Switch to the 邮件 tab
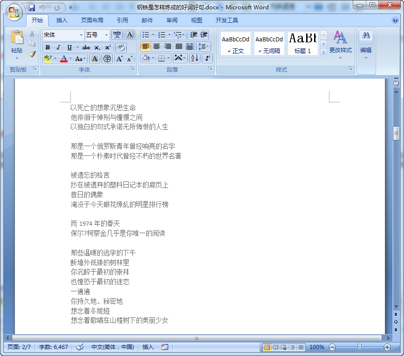Image resolution: width=404 pixels, height=356 pixels. (x=147, y=20)
